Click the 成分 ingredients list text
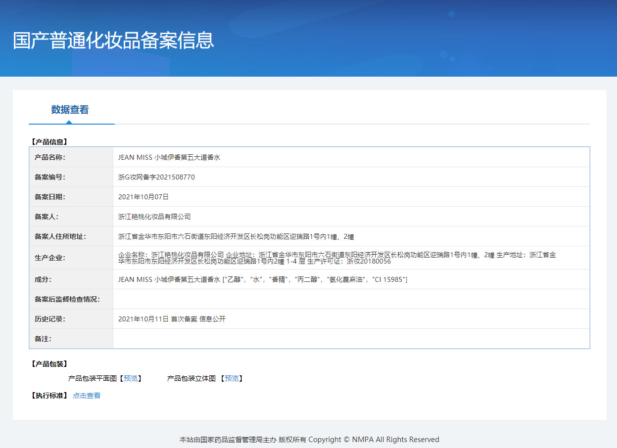The height and width of the screenshot is (448, 617). 263,279
